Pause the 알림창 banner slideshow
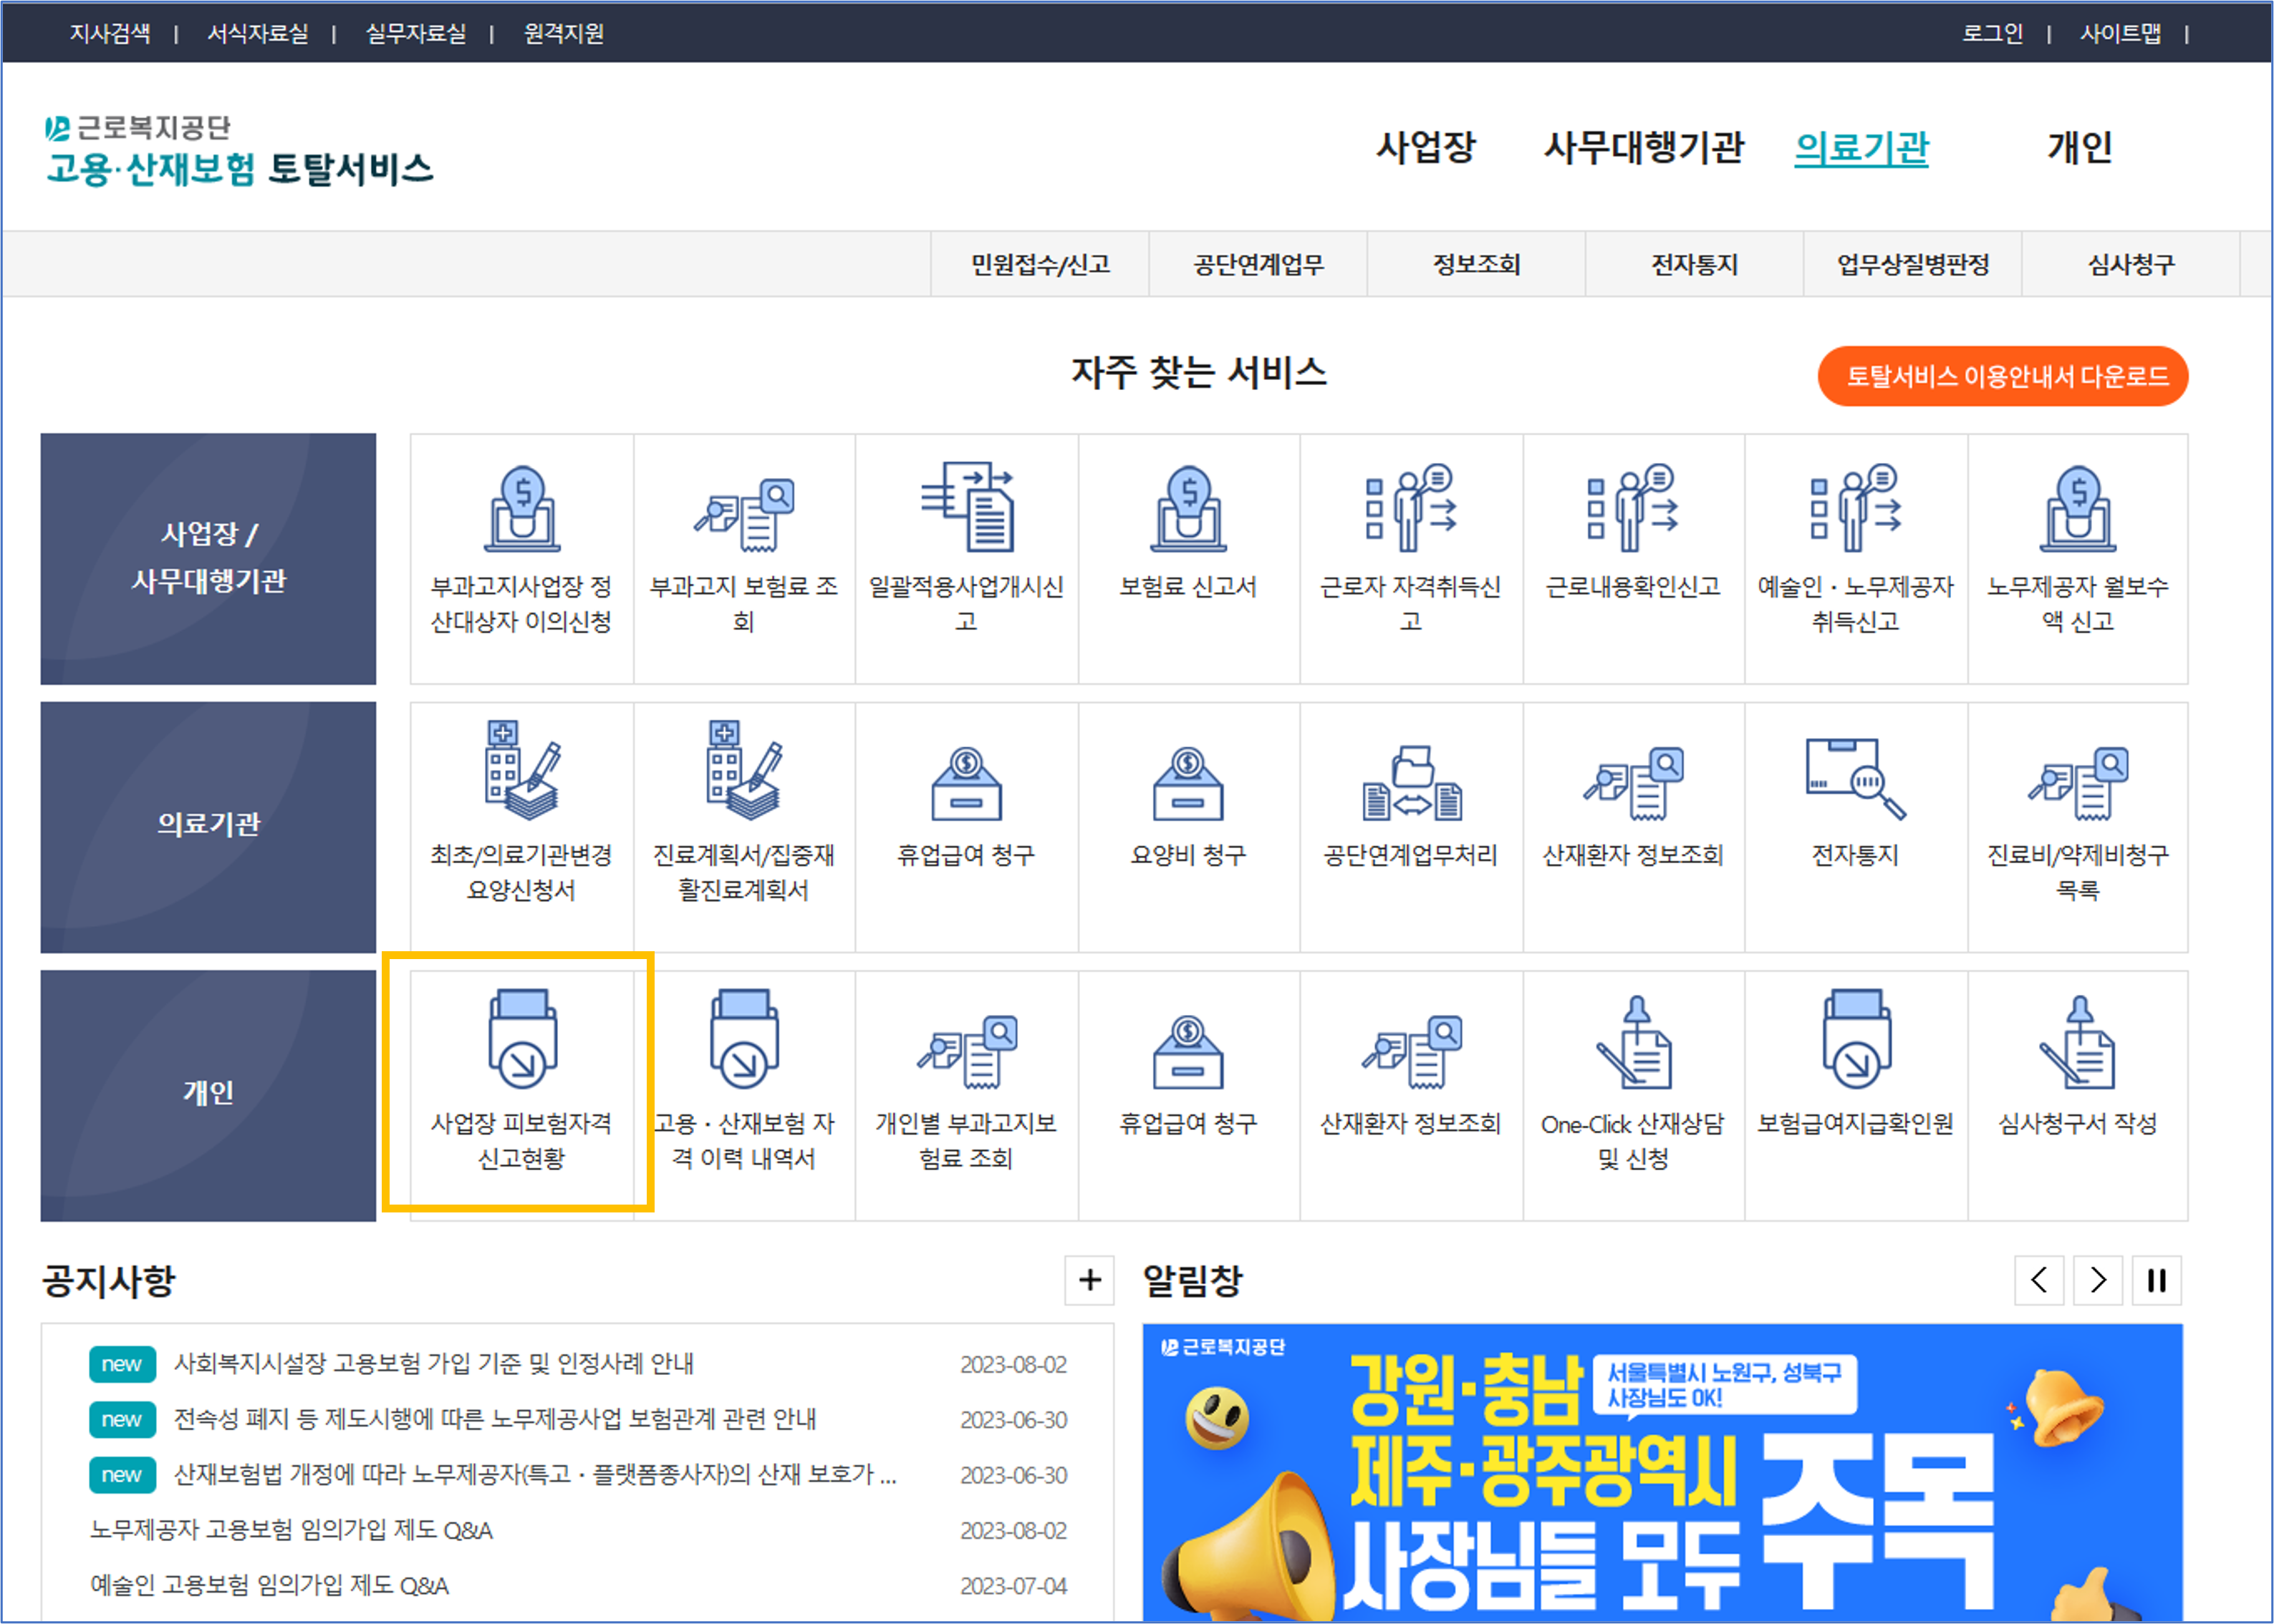 [2156, 1280]
